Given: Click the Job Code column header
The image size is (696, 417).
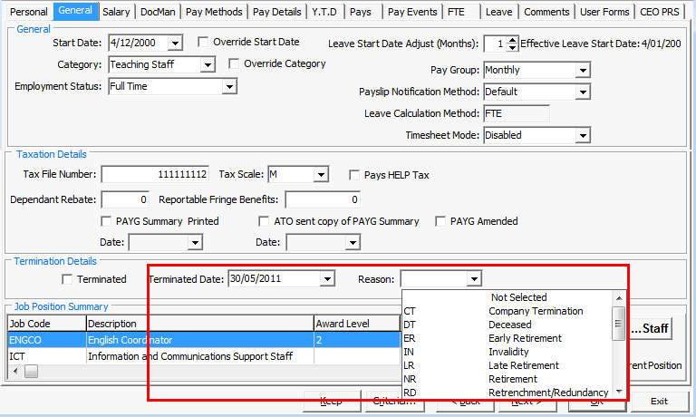Looking at the screenshot, I should point(47,324).
